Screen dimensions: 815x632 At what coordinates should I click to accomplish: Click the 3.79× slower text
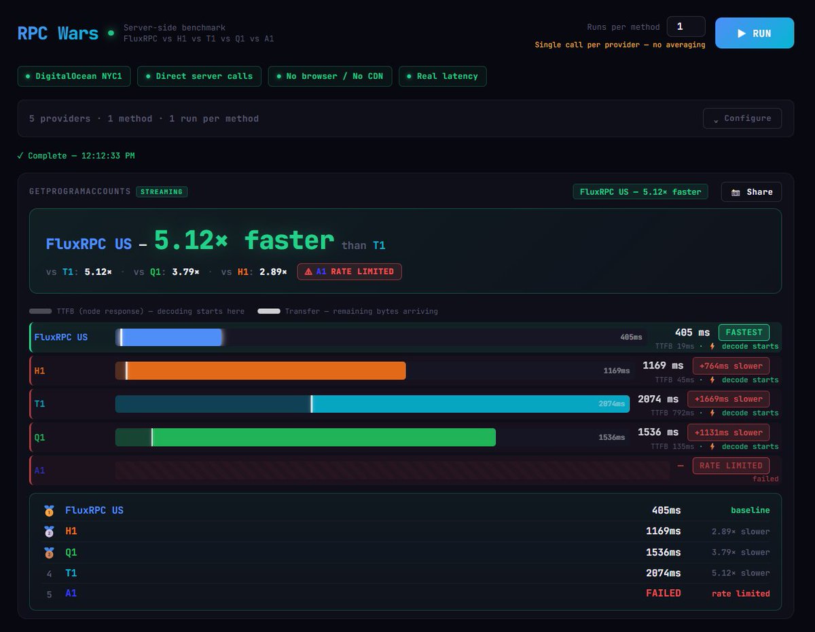tap(741, 552)
